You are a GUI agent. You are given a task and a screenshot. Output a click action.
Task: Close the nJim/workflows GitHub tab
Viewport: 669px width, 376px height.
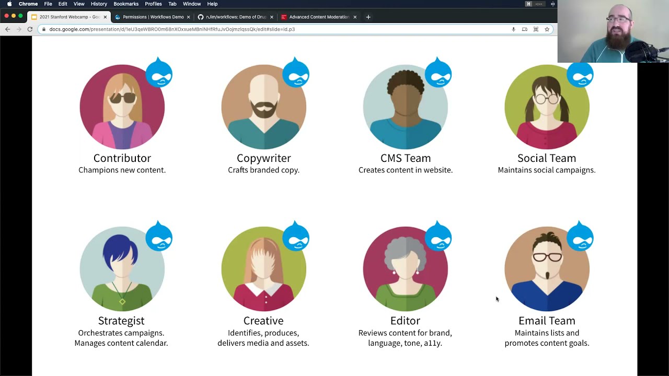271,17
